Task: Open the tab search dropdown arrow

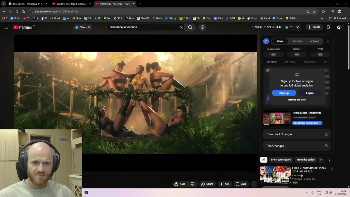Action: pos(4,4)
